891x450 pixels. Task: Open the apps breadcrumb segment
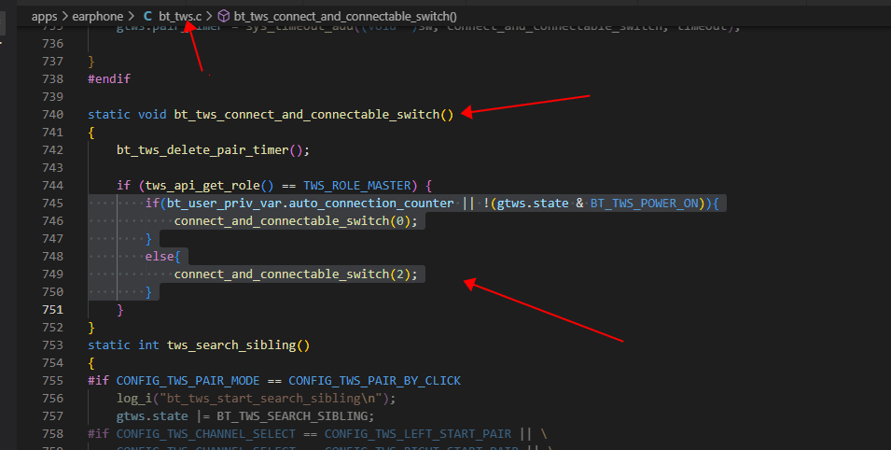click(x=45, y=17)
